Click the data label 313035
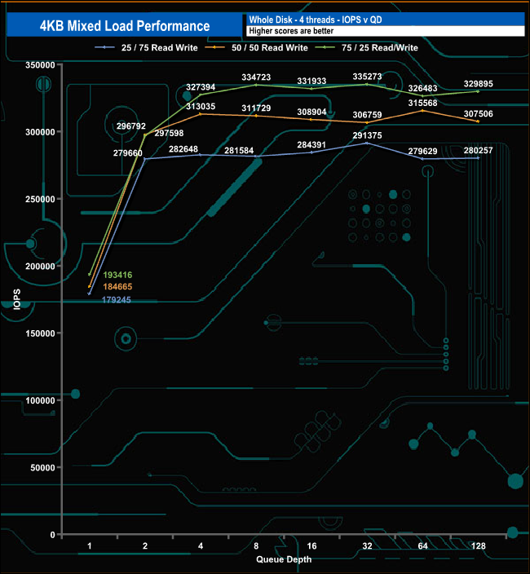This screenshot has width=530, height=574. click(201, 107)
